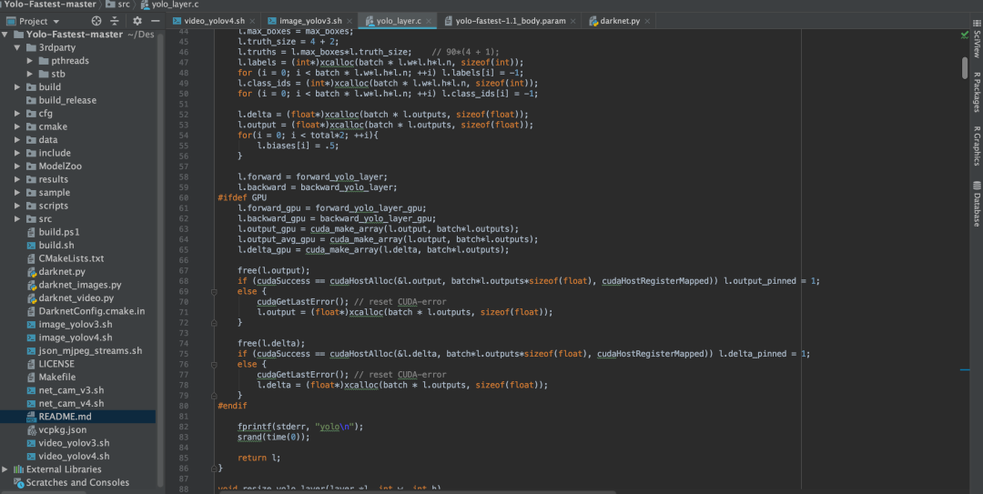Open Project panel settings gear

coord(137,21)
